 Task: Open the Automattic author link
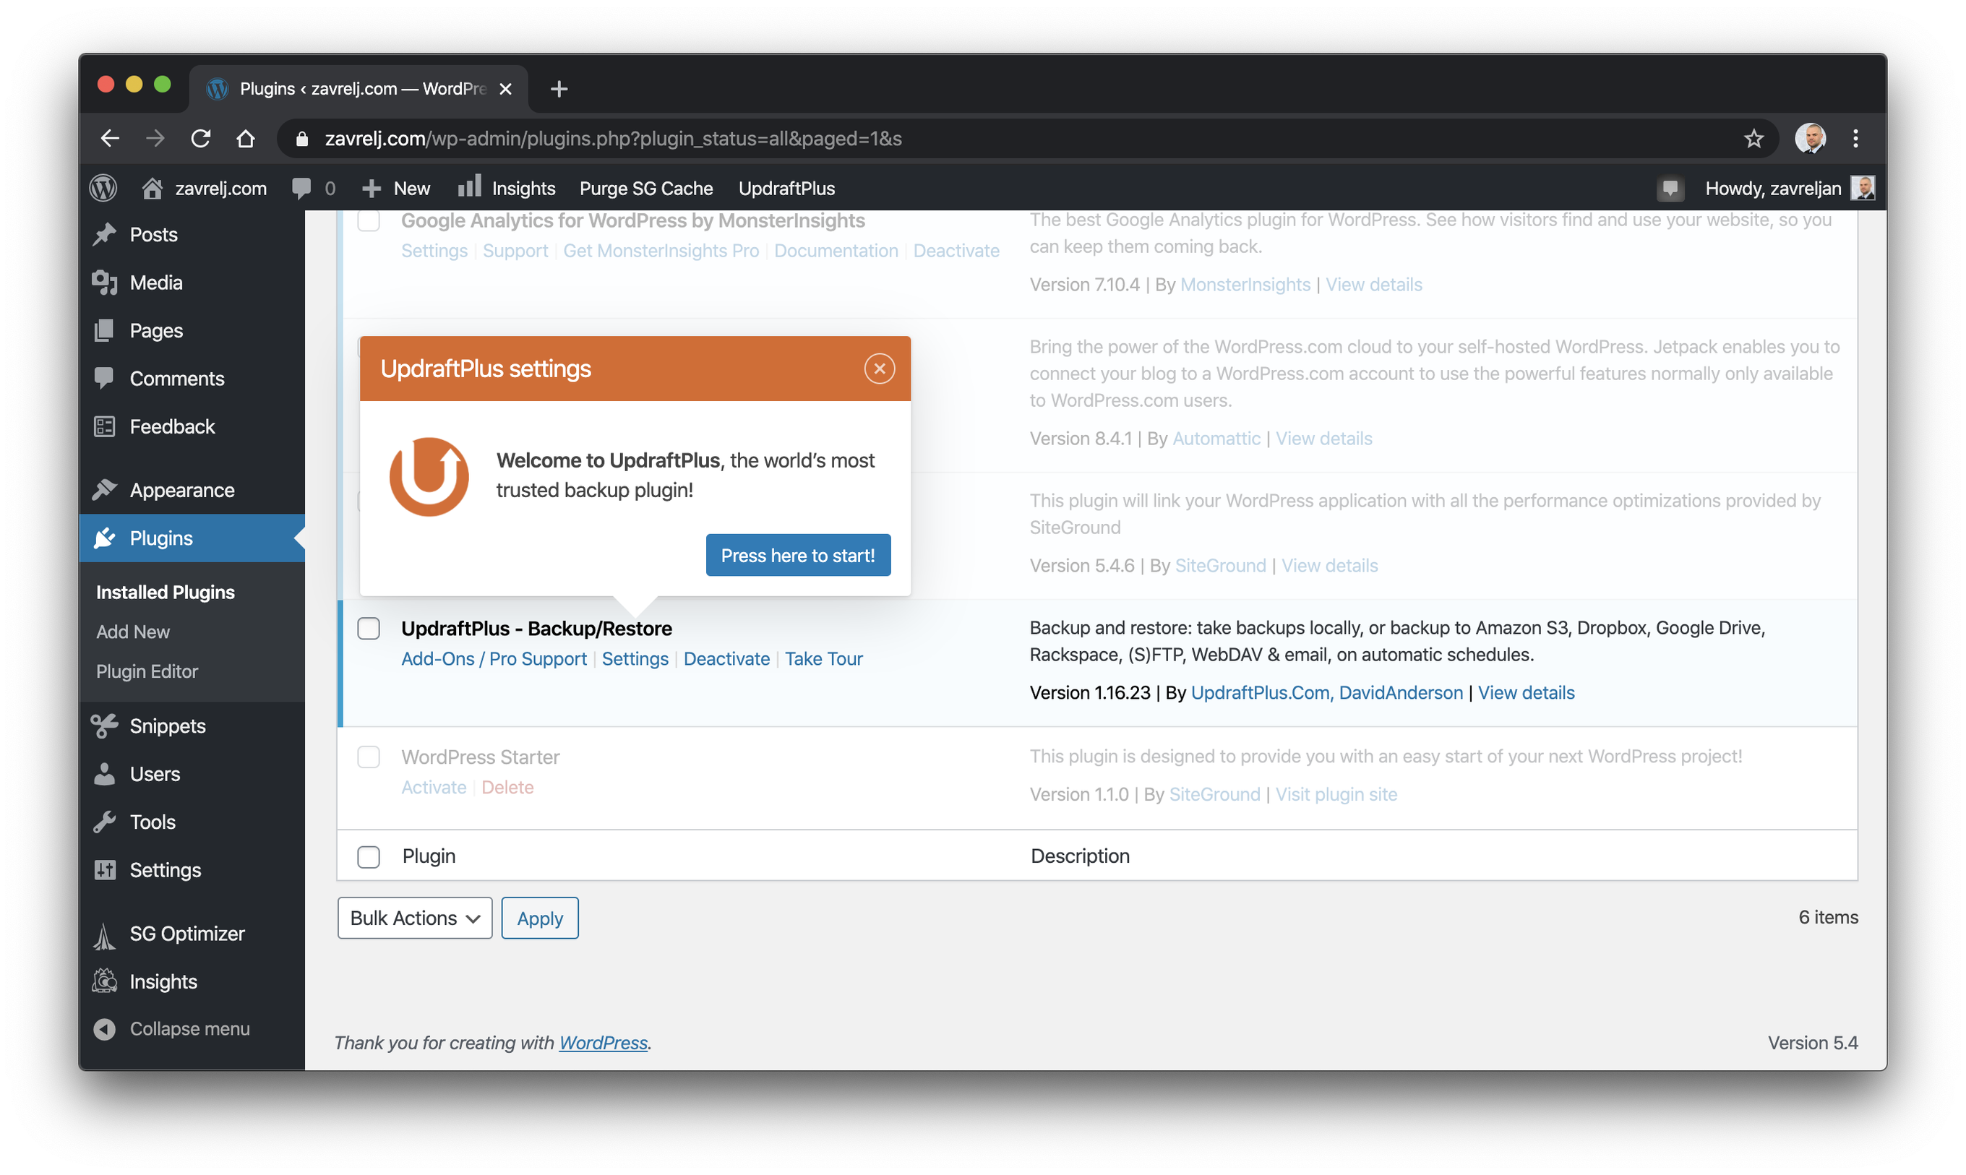pos(1216,439)
